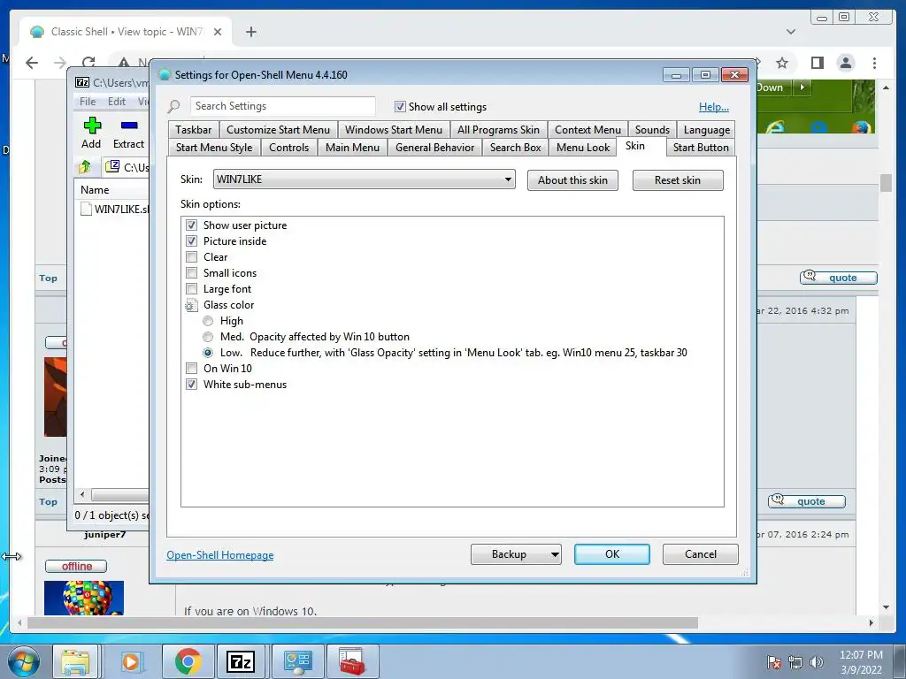Click the red toolbox taskbar icon
The image size is (906, 679).
tap(352, 661)
